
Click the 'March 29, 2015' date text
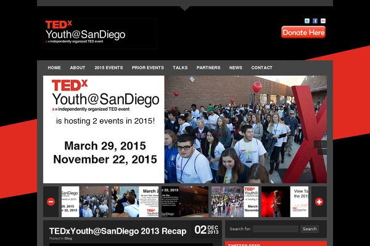105,146
